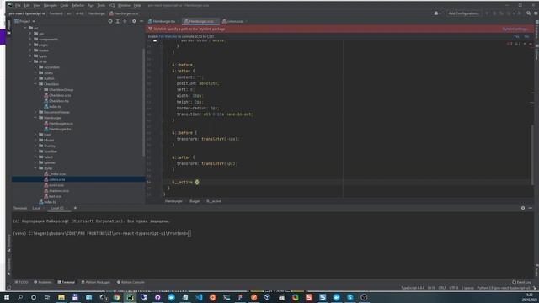Click the Add Configuration button
This screenshot has width=539, height=303.
[463, 13]
